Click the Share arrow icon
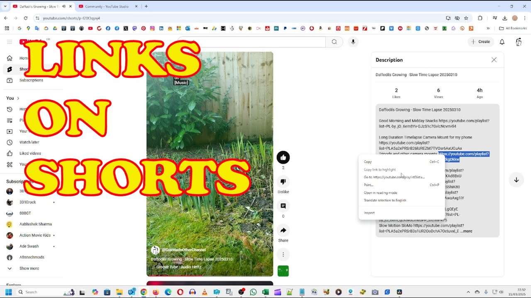 coord(283,230)
